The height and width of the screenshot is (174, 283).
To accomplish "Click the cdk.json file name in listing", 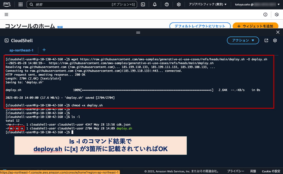I will [x=123, y=124].
